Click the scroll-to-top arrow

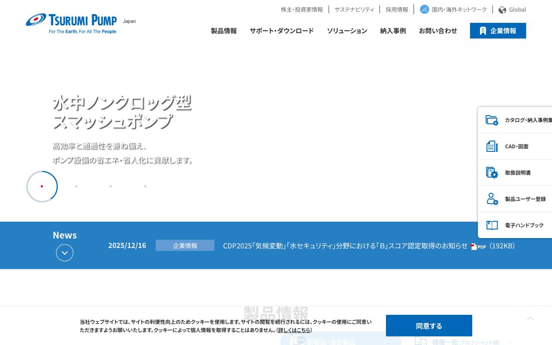tap(530, 319)
